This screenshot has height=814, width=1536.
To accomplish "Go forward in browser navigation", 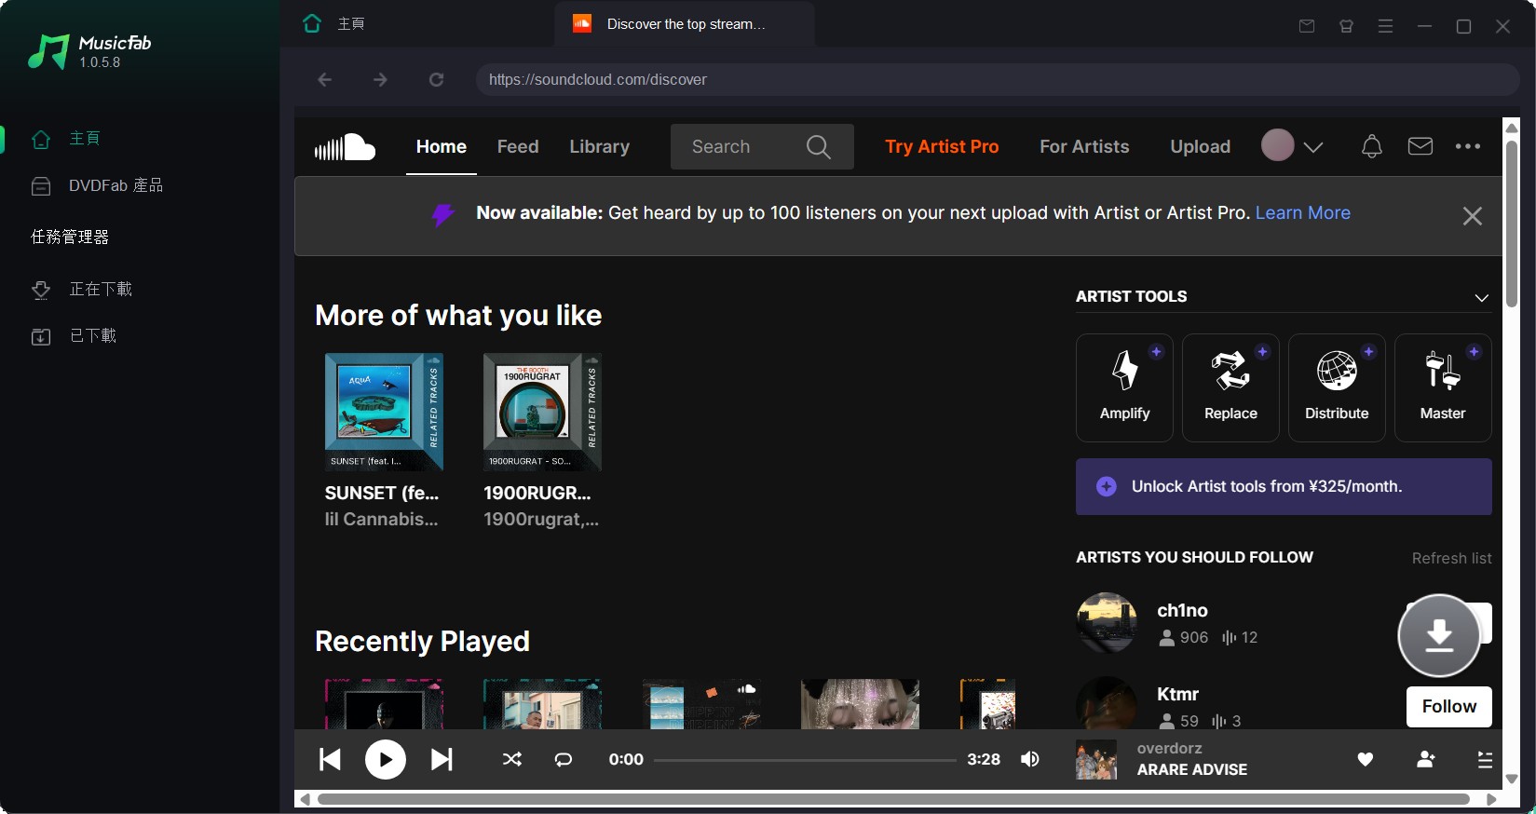I will pyautogui.click(x=380, y=80).
